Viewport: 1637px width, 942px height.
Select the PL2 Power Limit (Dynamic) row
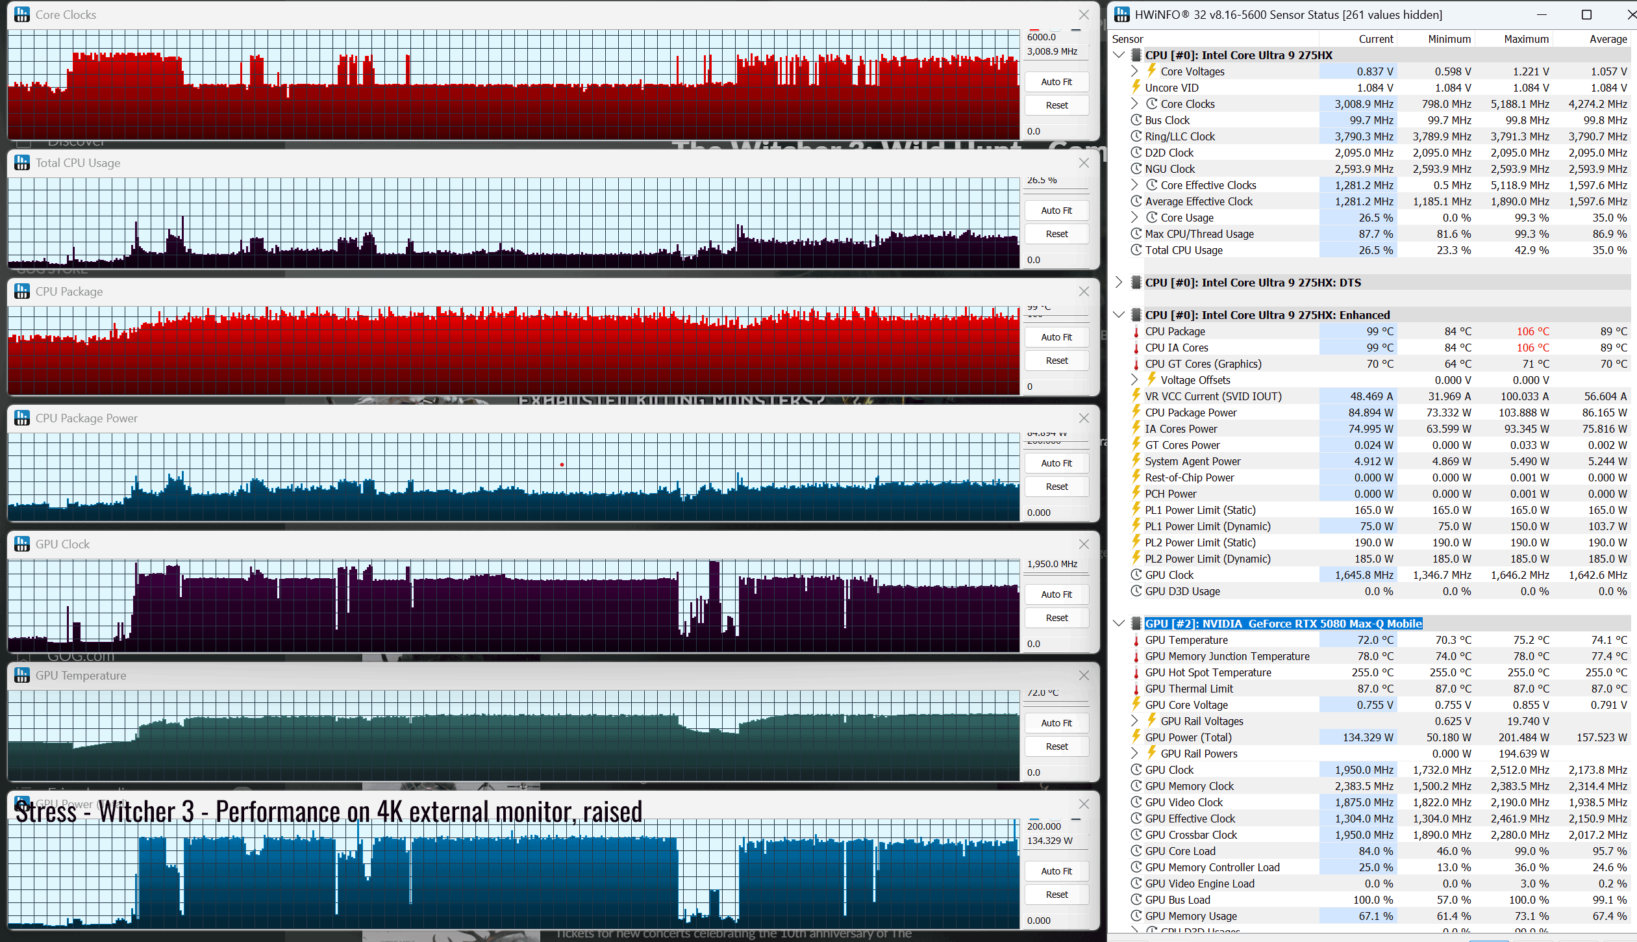(x=1370, y=559)
